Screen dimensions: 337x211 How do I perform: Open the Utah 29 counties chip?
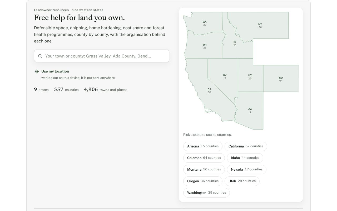pyautogui.click(x=242, y=181)
